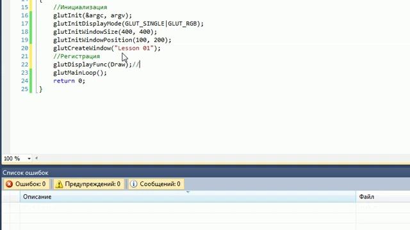Click the //Инициализация comment
The image size is (410, 230).
point(80,7)
